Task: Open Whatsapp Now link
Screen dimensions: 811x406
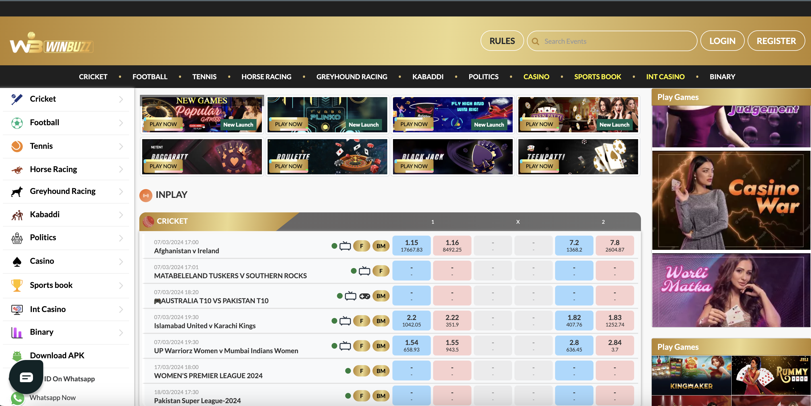Action: click(x=53, y=398)
